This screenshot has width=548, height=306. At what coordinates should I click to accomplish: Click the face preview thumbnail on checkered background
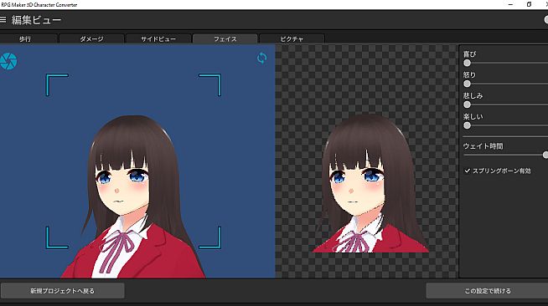click(370, 184)
